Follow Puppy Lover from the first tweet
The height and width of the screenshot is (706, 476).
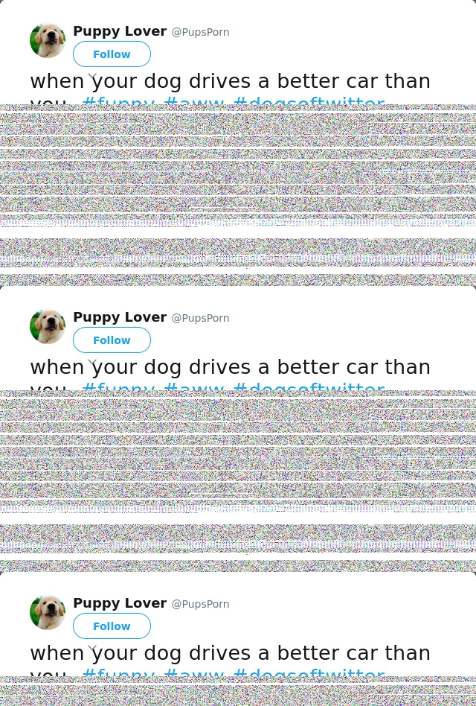tap(112, 54)
